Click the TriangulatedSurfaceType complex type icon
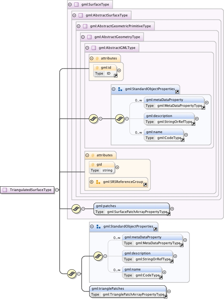 (5, 190)
